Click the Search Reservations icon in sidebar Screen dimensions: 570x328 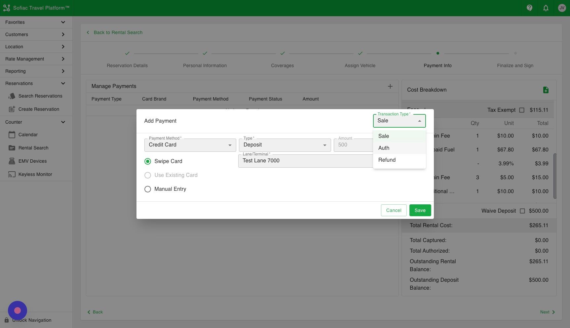click(x=12, y=96)
